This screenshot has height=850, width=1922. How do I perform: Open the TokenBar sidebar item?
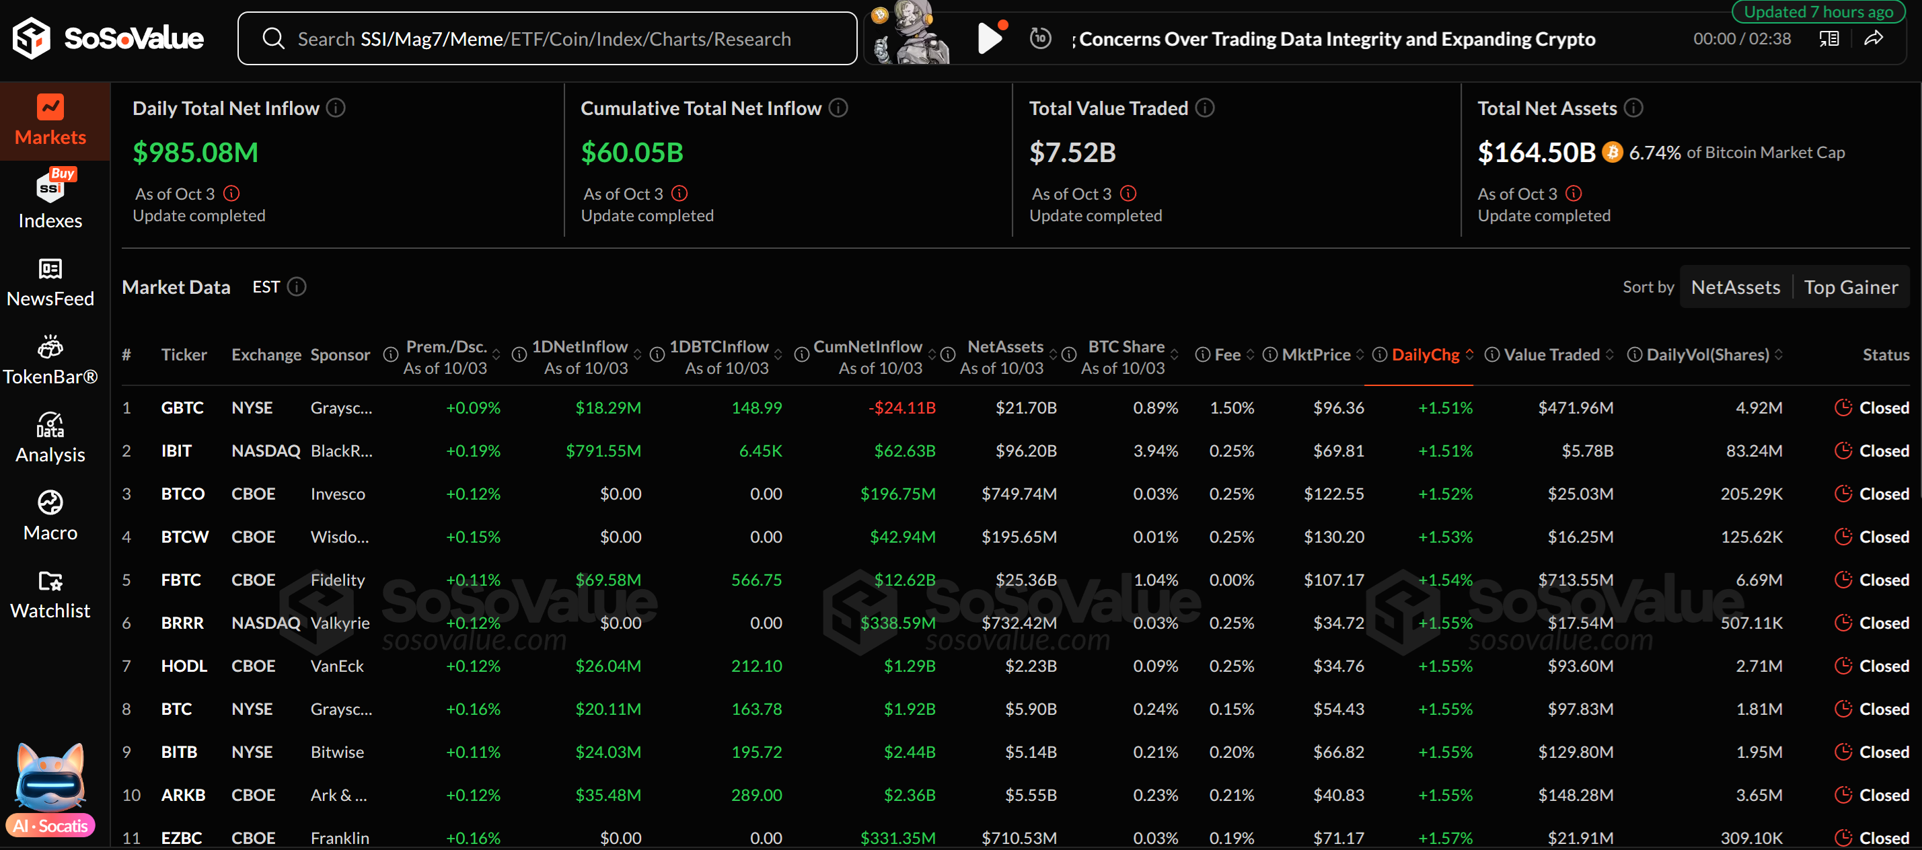coord(50,361)
